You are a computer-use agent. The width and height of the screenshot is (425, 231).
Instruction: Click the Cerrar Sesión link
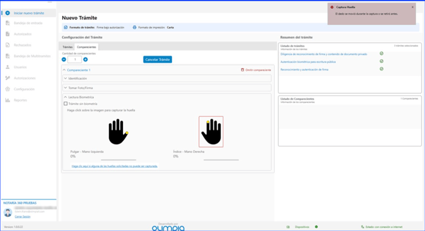point(22,216)
